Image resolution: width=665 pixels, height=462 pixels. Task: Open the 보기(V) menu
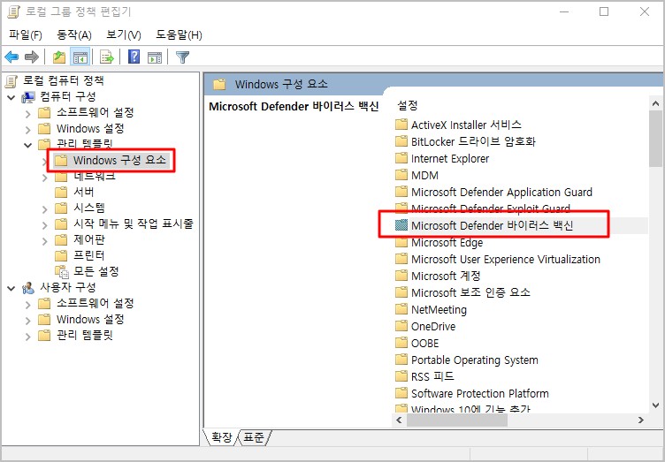click(124, 34)
